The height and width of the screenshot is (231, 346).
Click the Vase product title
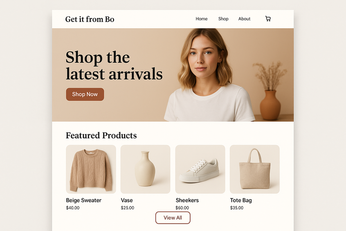(x=127, y=200)
